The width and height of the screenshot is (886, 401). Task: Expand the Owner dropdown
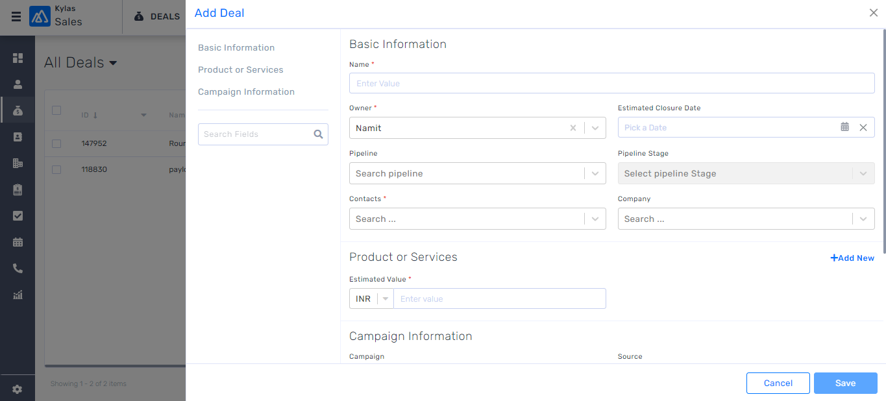tap(595, 128)
